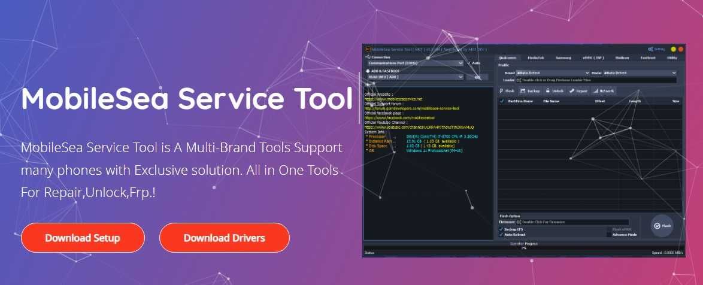This screenshot has width=703, height=285.
Task: Click the Download Setup button
Action: [83, 238]
